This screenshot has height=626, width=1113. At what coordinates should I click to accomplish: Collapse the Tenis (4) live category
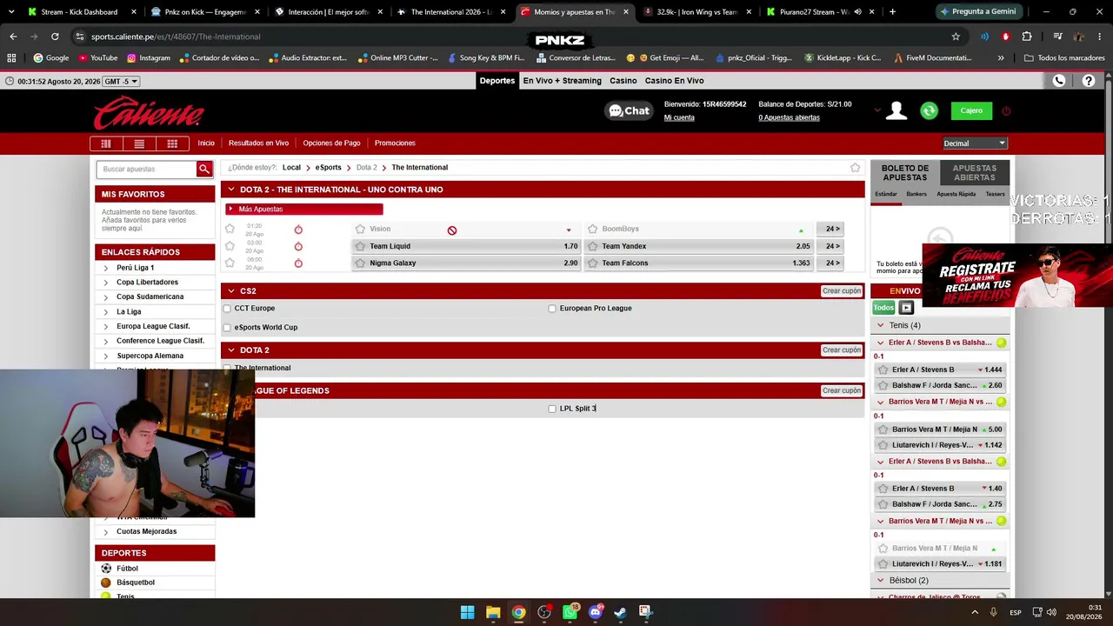(880, 325)
